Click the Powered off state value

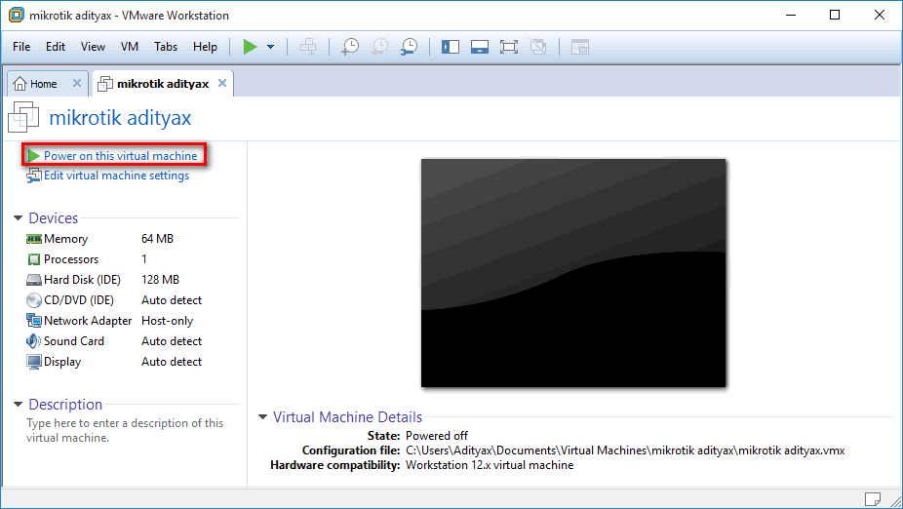point(437,436)
